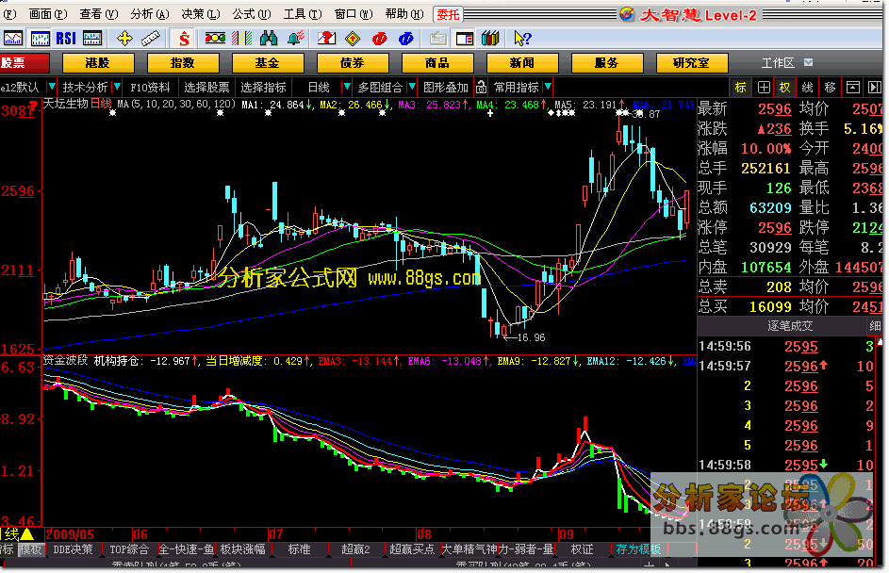Click the collapse-up window icon
Image resolution: width=889 pixels, height=573 pixels.
point(853,88)
